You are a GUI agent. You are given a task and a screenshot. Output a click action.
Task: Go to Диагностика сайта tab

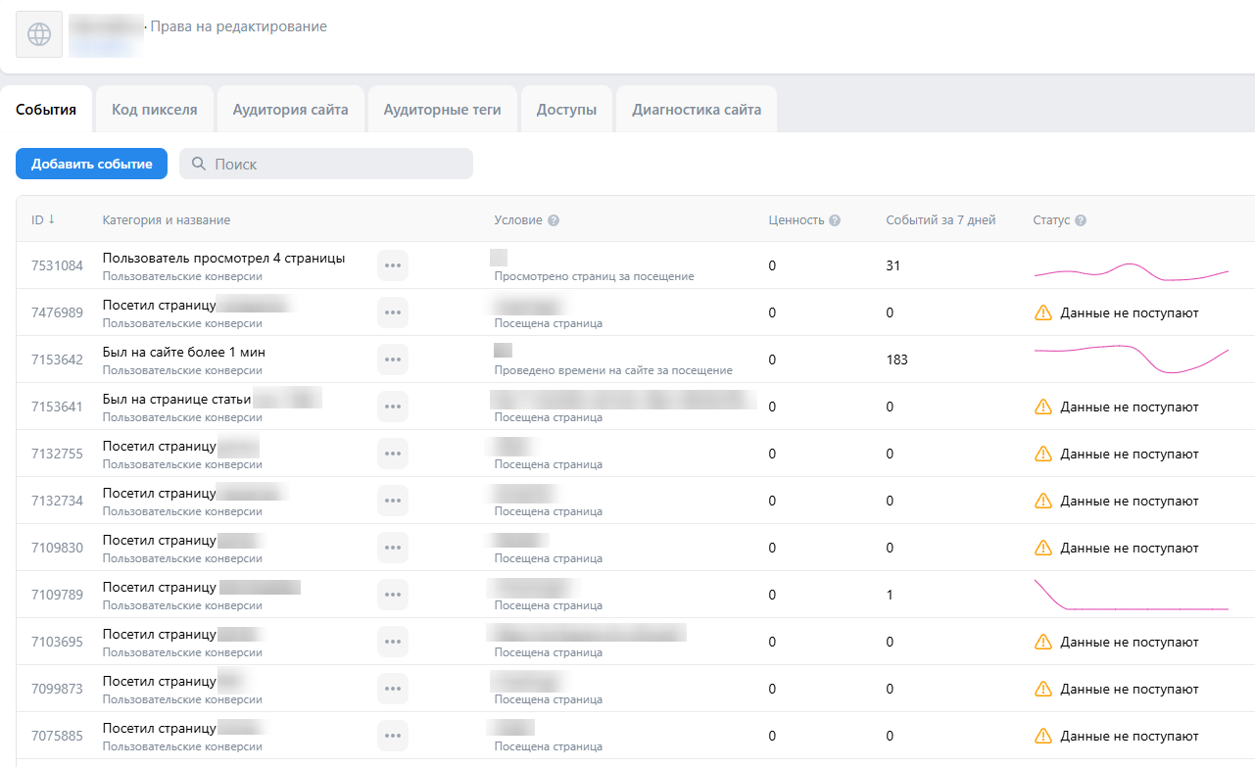point(697,110)
